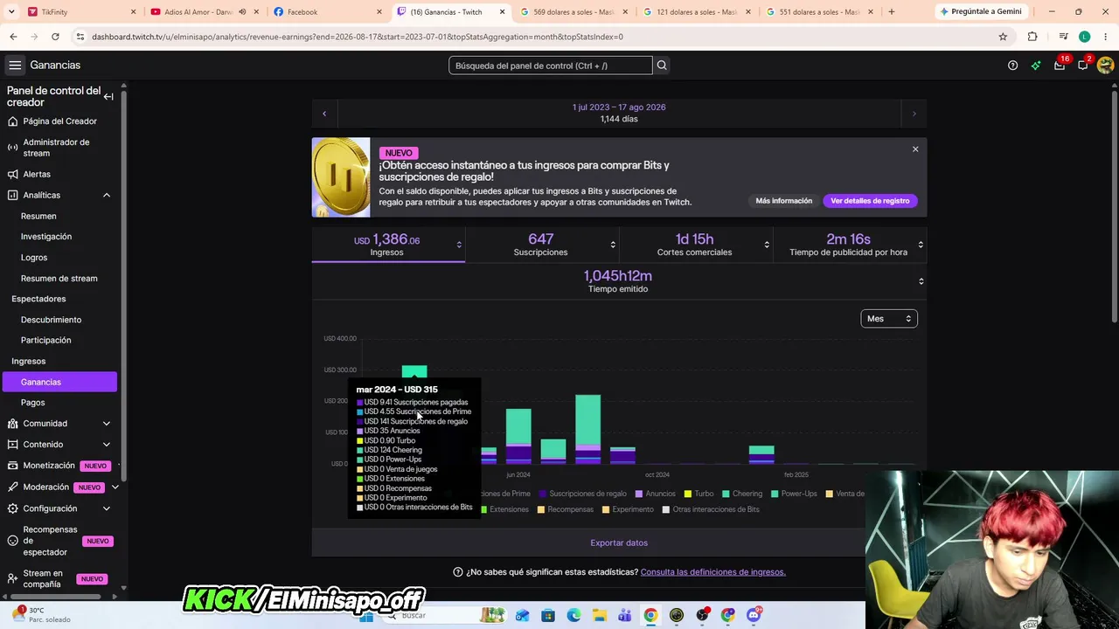Image resolution: width=1119 pixels, height=629 pixels.
Task: Collapse the creator dashboard sidebar panel
Action: click(x=108, y=96)
